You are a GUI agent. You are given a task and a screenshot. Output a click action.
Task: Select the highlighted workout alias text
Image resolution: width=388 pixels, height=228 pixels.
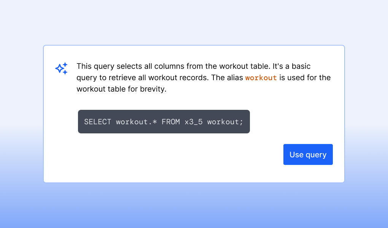[261, 78]
